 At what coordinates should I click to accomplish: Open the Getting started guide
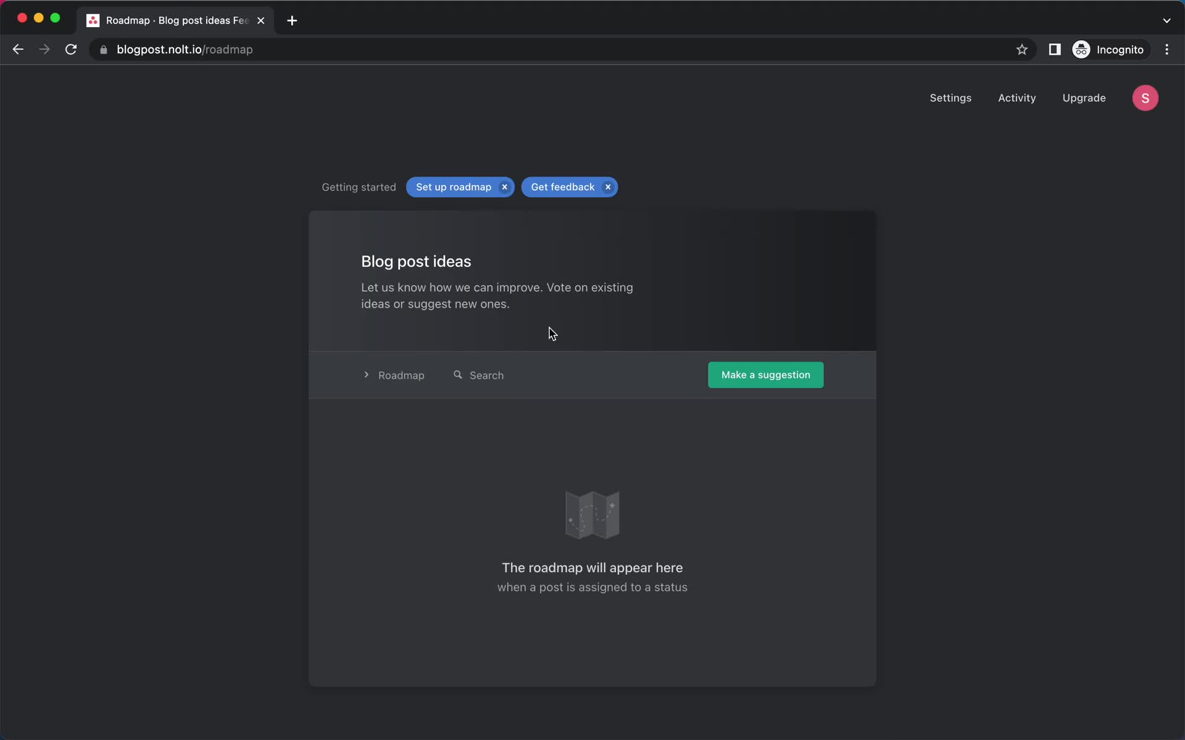pyautogui.click(x=357, y=187)
